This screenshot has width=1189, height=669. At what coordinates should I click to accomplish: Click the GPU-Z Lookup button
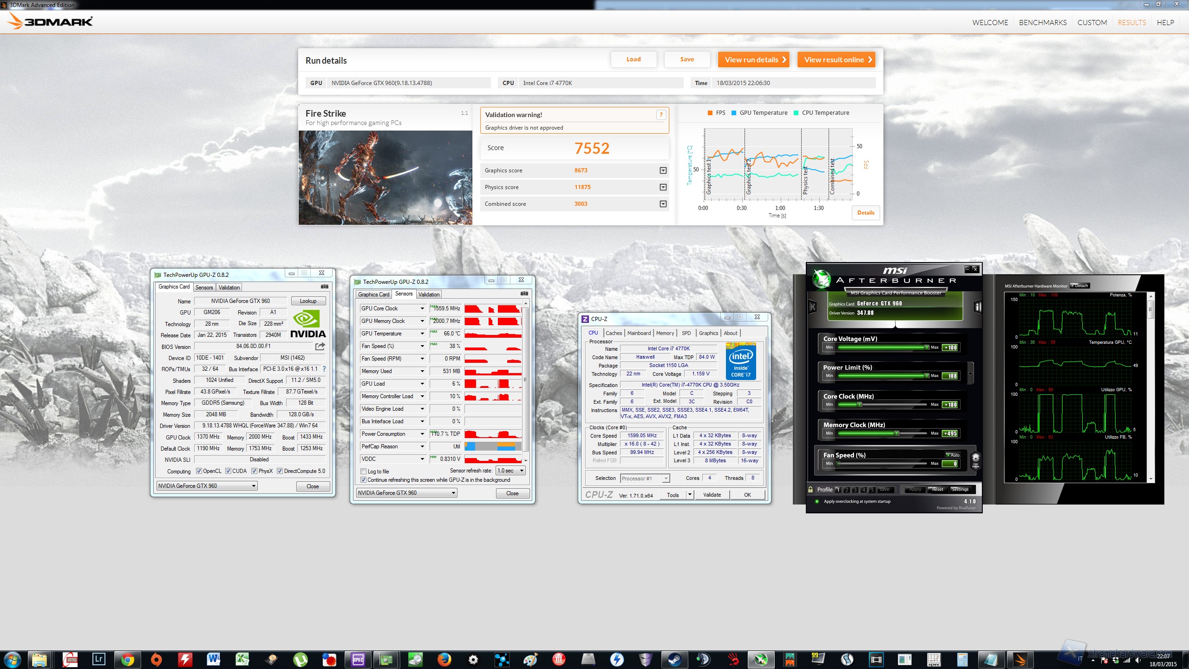308,301
